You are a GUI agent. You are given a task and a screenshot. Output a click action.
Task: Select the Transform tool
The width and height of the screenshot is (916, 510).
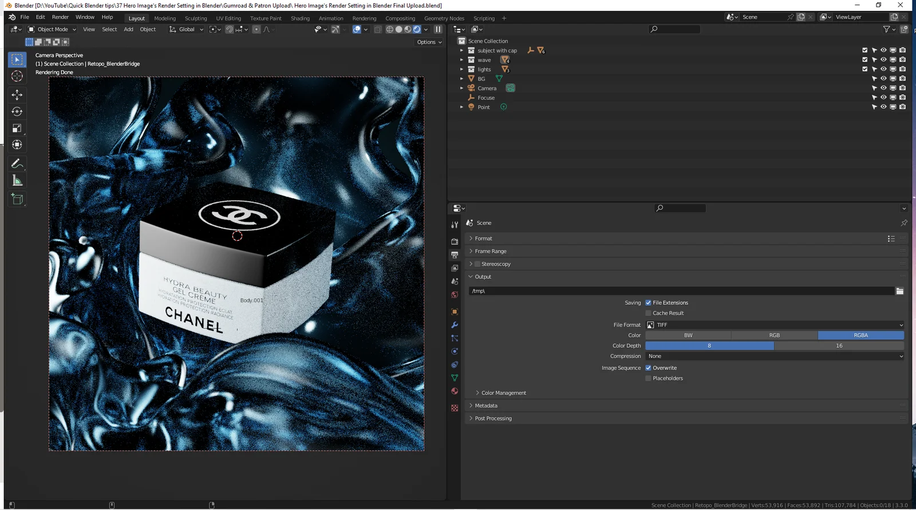(17, 145)
